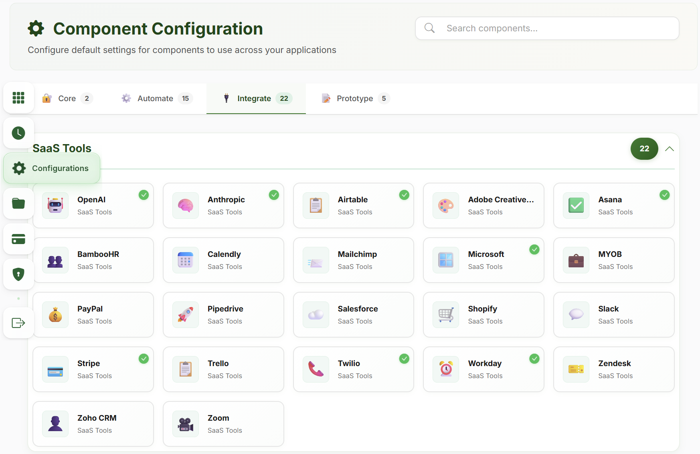Click the settings gear beside the page title
The height and width of the screenshot is (454, 700).
(x=36, y=29)
